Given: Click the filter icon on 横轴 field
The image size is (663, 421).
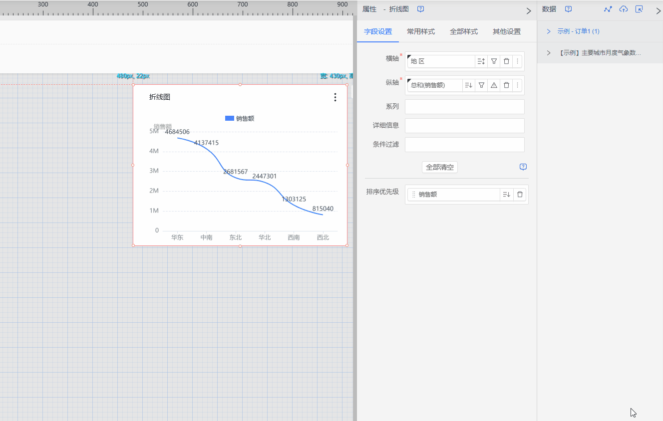Looking at the screenshot, I should (x=494, y=61).
